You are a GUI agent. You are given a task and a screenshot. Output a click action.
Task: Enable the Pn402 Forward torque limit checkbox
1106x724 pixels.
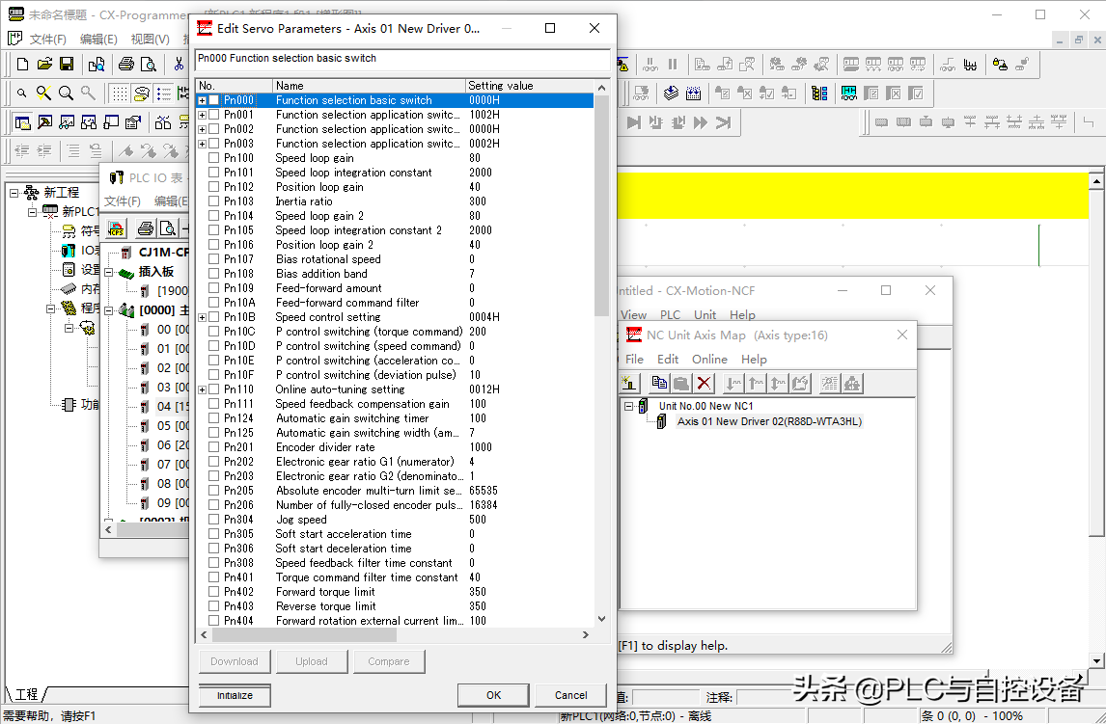(213, 592)
